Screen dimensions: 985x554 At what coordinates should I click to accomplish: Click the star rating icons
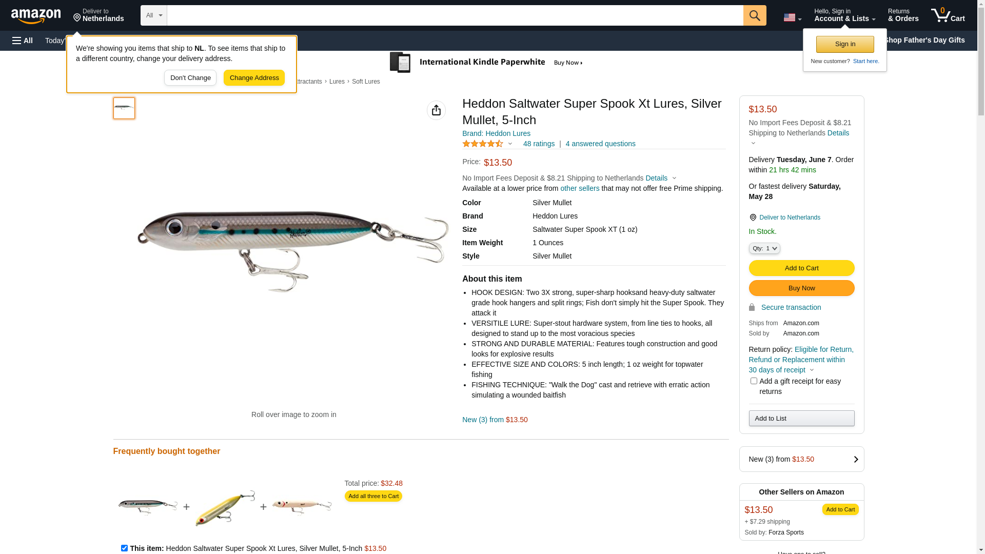483,144
